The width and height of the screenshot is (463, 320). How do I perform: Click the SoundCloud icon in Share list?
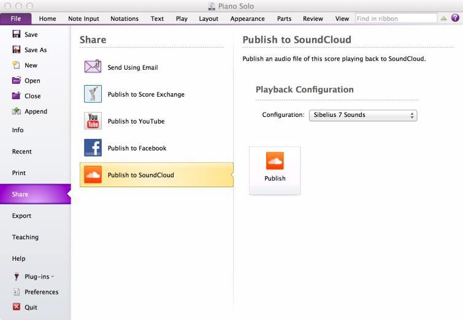tap(93, 174)
